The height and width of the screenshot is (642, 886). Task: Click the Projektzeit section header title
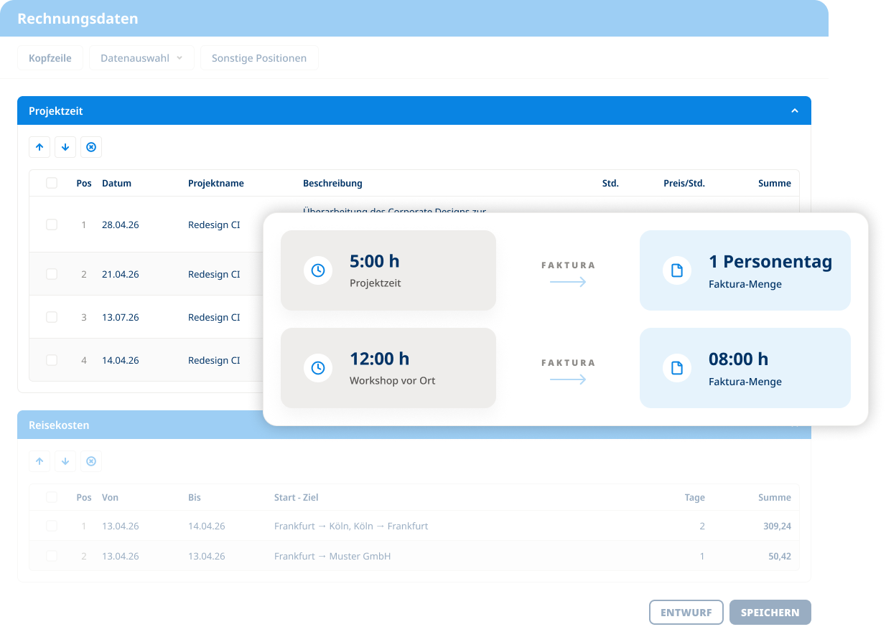coord(56,111)
